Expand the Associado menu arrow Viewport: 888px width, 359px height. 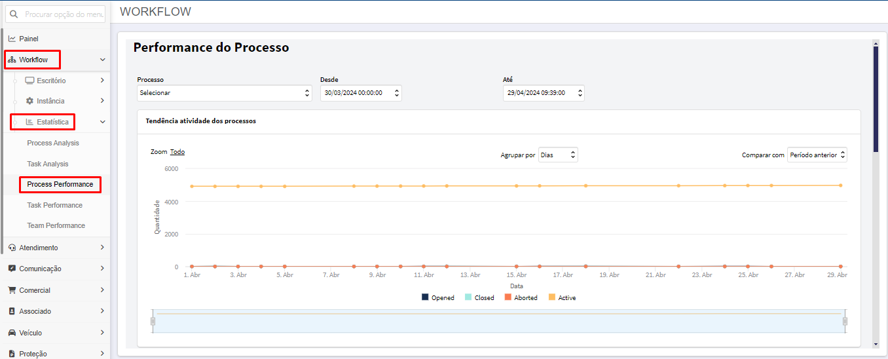pos(102,311)
